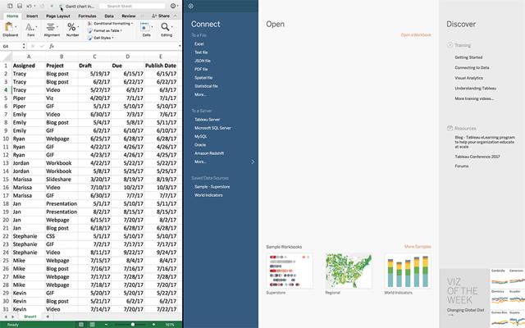The image size is (525, 328).
Task: Open the Home ribbon tab
Action: [12, 16]
